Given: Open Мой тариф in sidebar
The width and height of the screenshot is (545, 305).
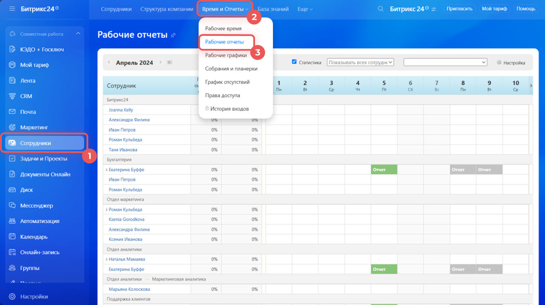Looking at the screenshot, I should point(34,65).
